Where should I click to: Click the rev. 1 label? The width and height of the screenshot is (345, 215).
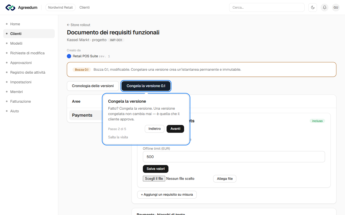coord(105,56)
